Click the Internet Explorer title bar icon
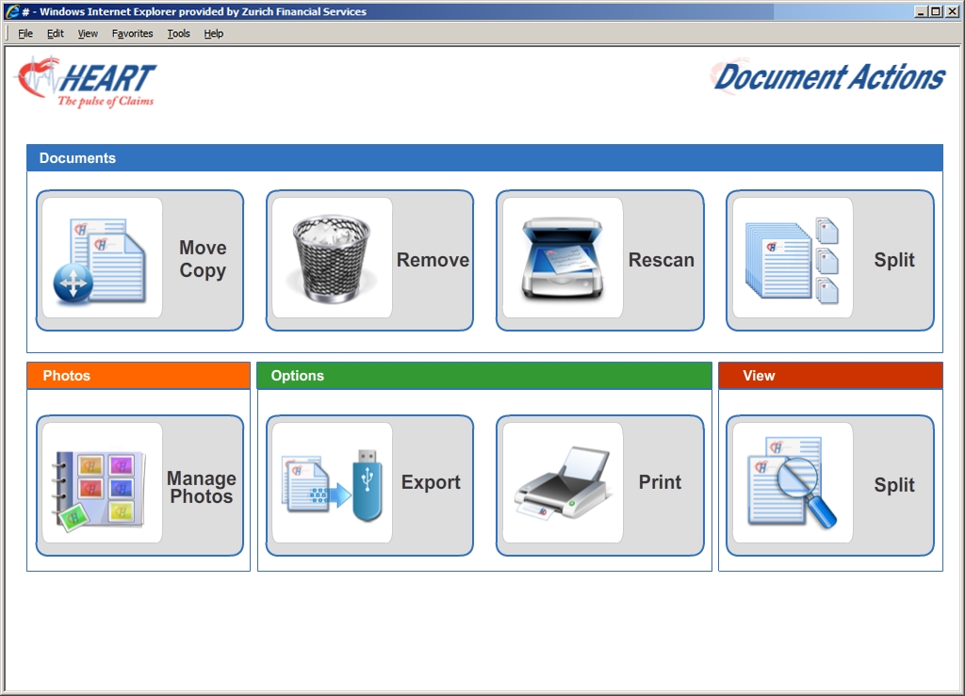 tap(11, 11)
